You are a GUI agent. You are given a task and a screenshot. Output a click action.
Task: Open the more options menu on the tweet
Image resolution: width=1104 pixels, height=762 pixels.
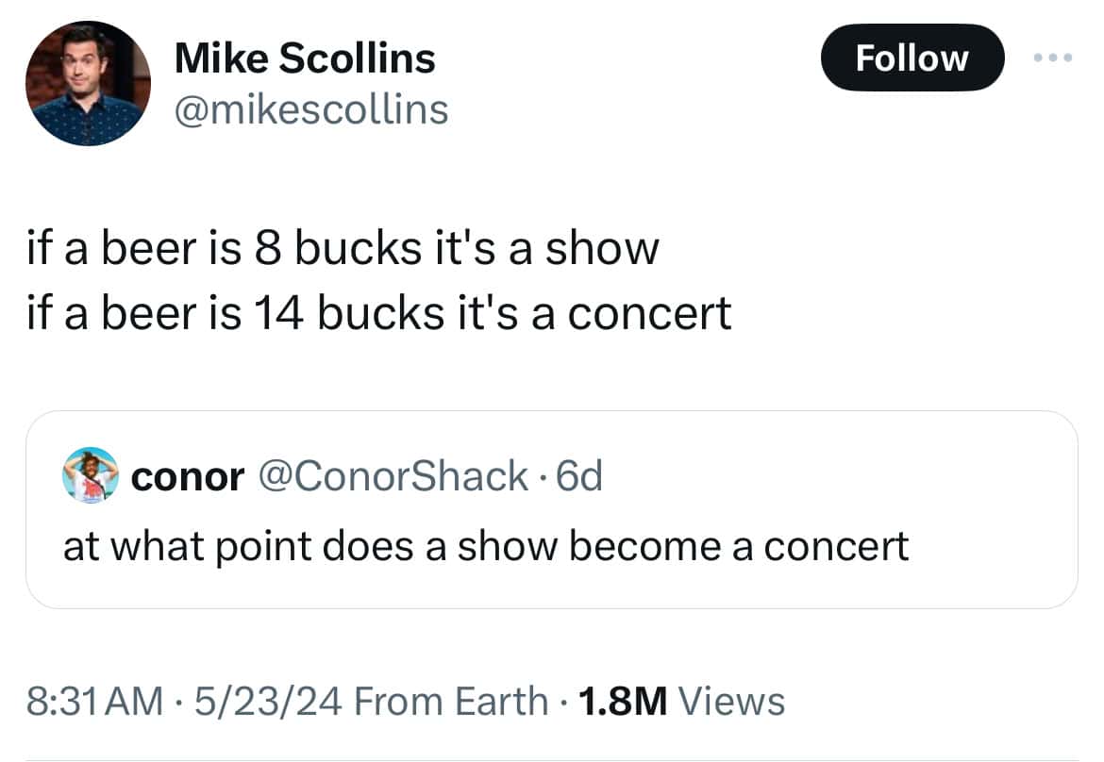(1054, 58)
